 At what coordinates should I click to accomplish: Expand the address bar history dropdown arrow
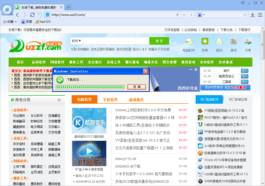[184, 15]
